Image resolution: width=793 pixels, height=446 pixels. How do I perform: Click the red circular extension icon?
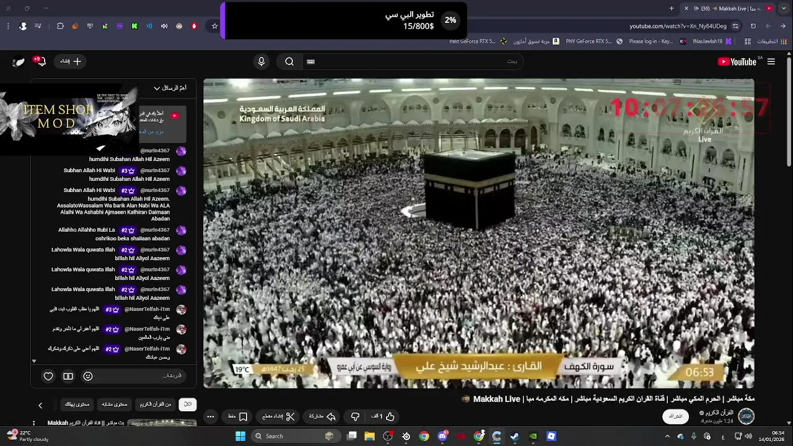(x=194, y=26)
